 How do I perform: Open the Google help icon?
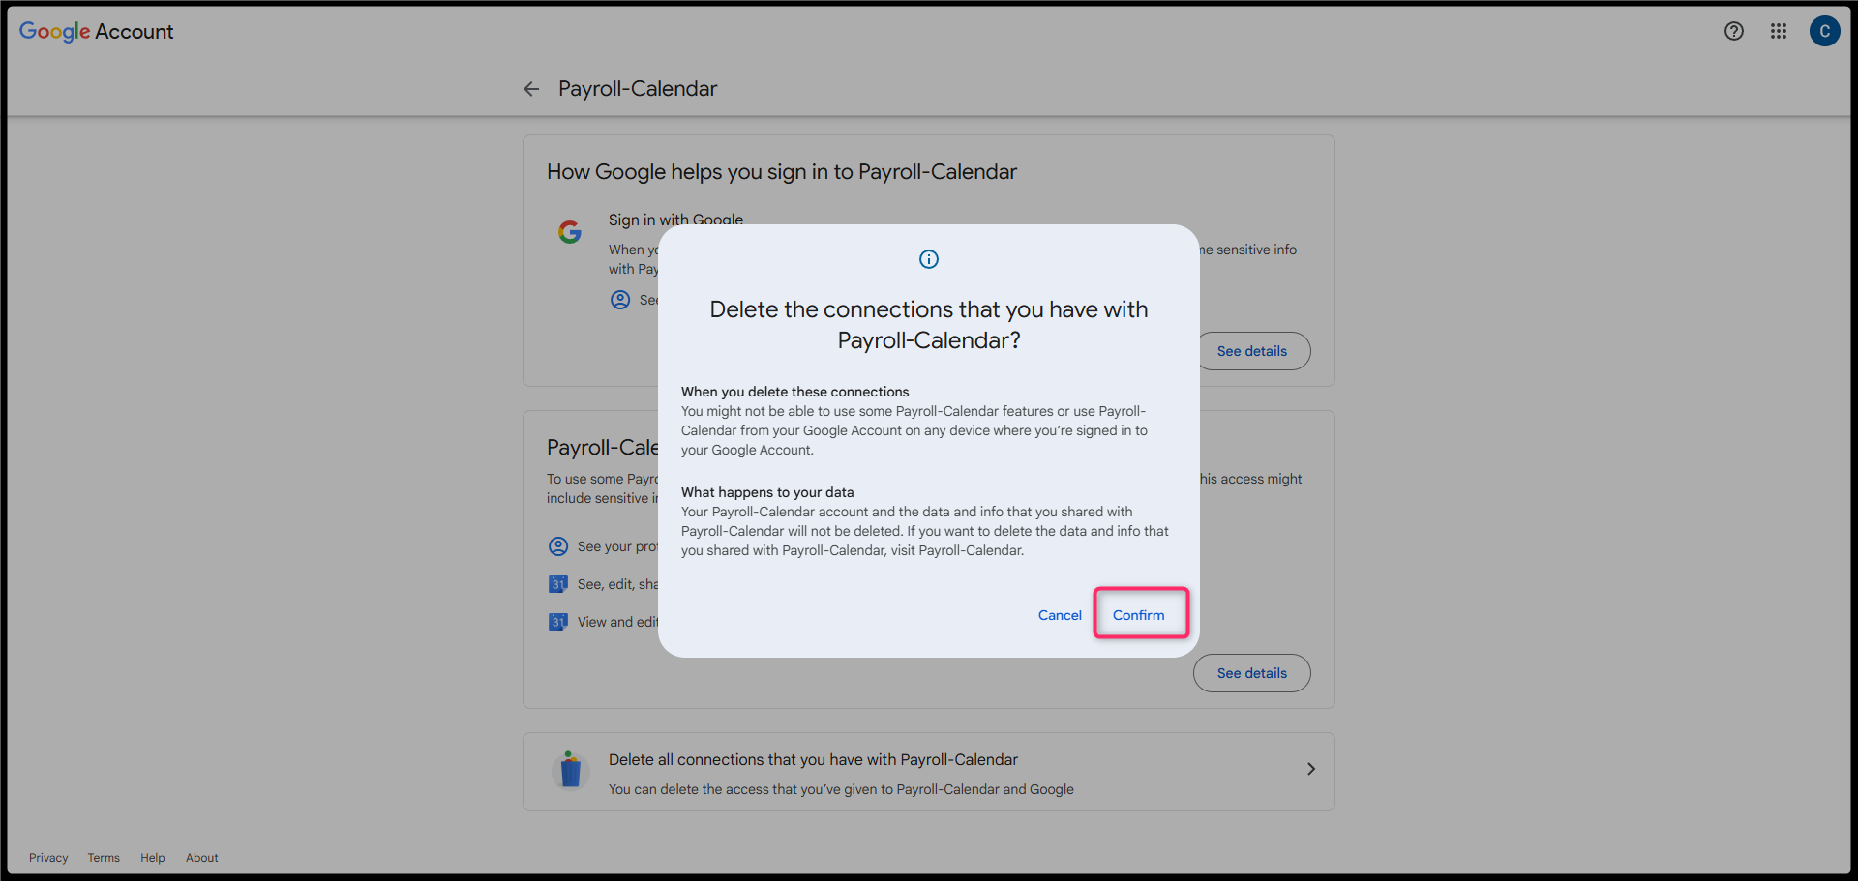(x=1734, y=31)
